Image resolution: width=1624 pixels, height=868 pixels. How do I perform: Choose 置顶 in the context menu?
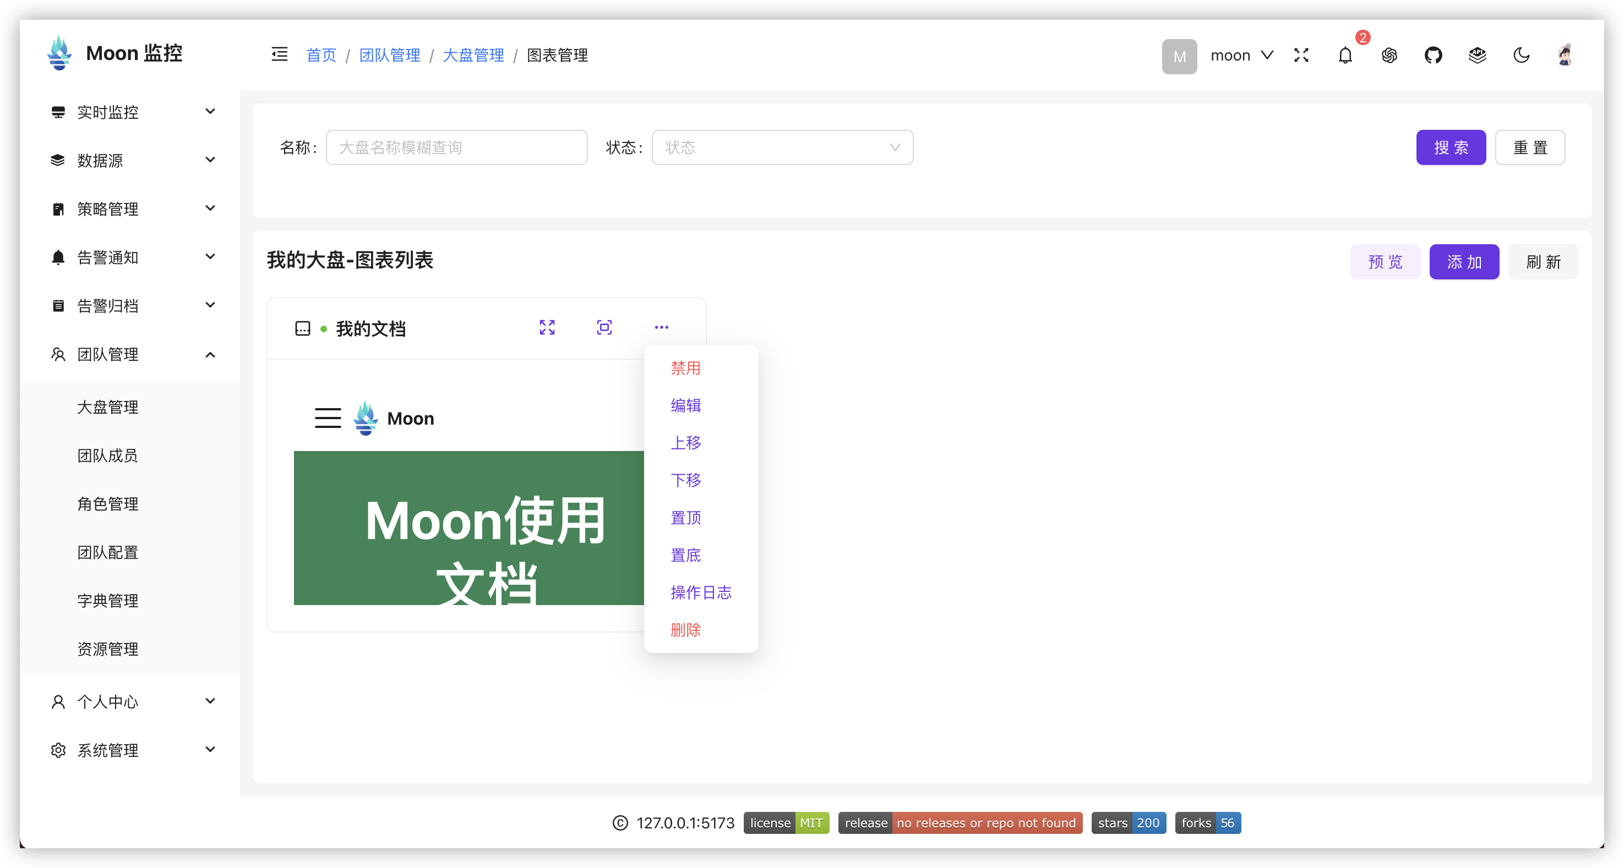[685, 518]
